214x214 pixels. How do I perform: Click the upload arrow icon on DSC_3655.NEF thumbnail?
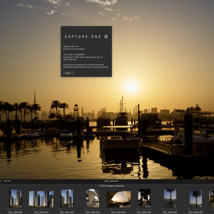coord(175,206)
